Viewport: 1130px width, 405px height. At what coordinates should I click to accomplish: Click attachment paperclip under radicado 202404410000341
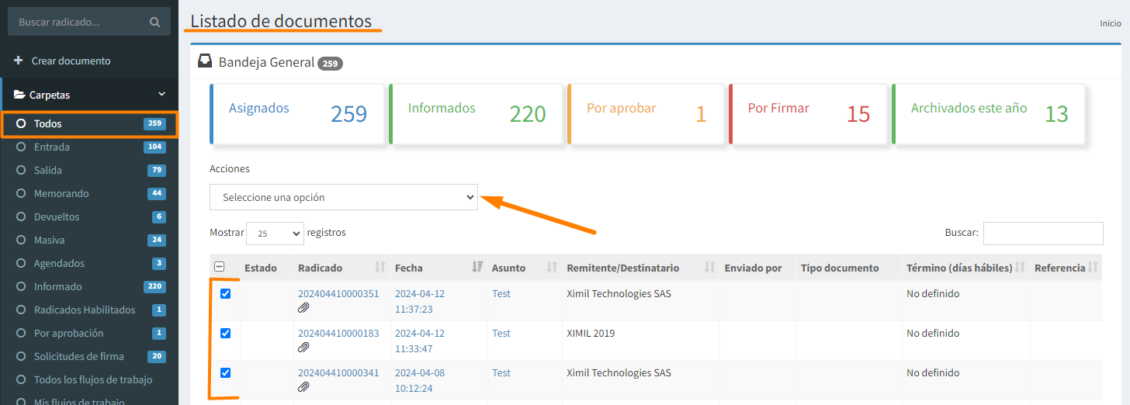pyautogui.click(x=303, y=387)
